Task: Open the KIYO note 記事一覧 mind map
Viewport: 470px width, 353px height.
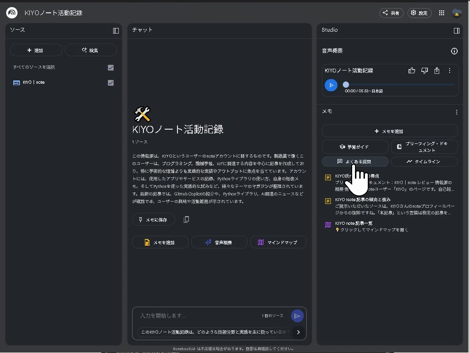Action: pos(390,227)
